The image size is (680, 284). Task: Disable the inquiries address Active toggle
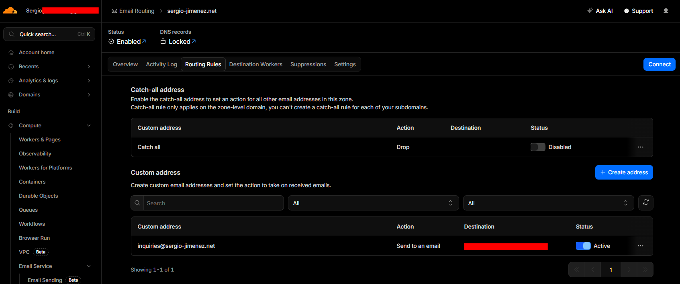pyautogui.click(x=583, y=246)
